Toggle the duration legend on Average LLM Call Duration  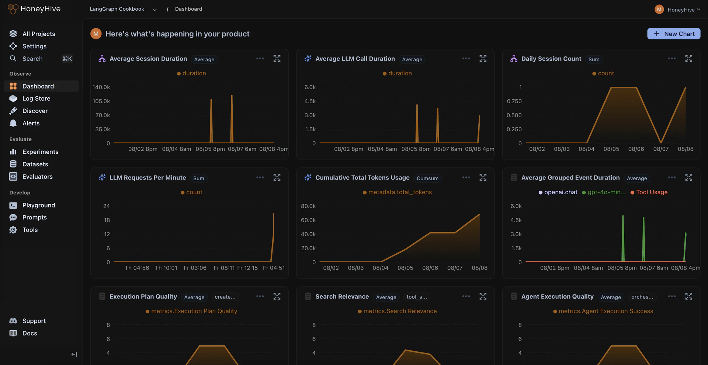(397, 73)
